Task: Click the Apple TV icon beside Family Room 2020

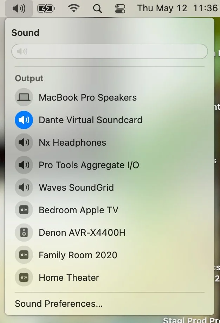Action: (24, 255)
